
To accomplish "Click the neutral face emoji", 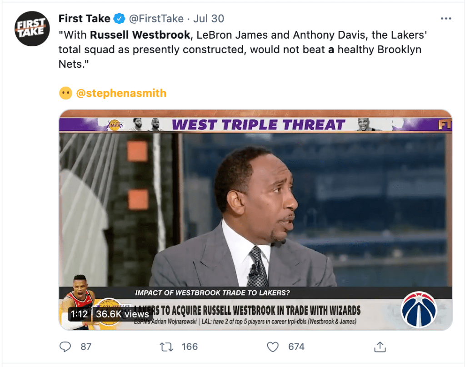I will (x=65, y=93).
